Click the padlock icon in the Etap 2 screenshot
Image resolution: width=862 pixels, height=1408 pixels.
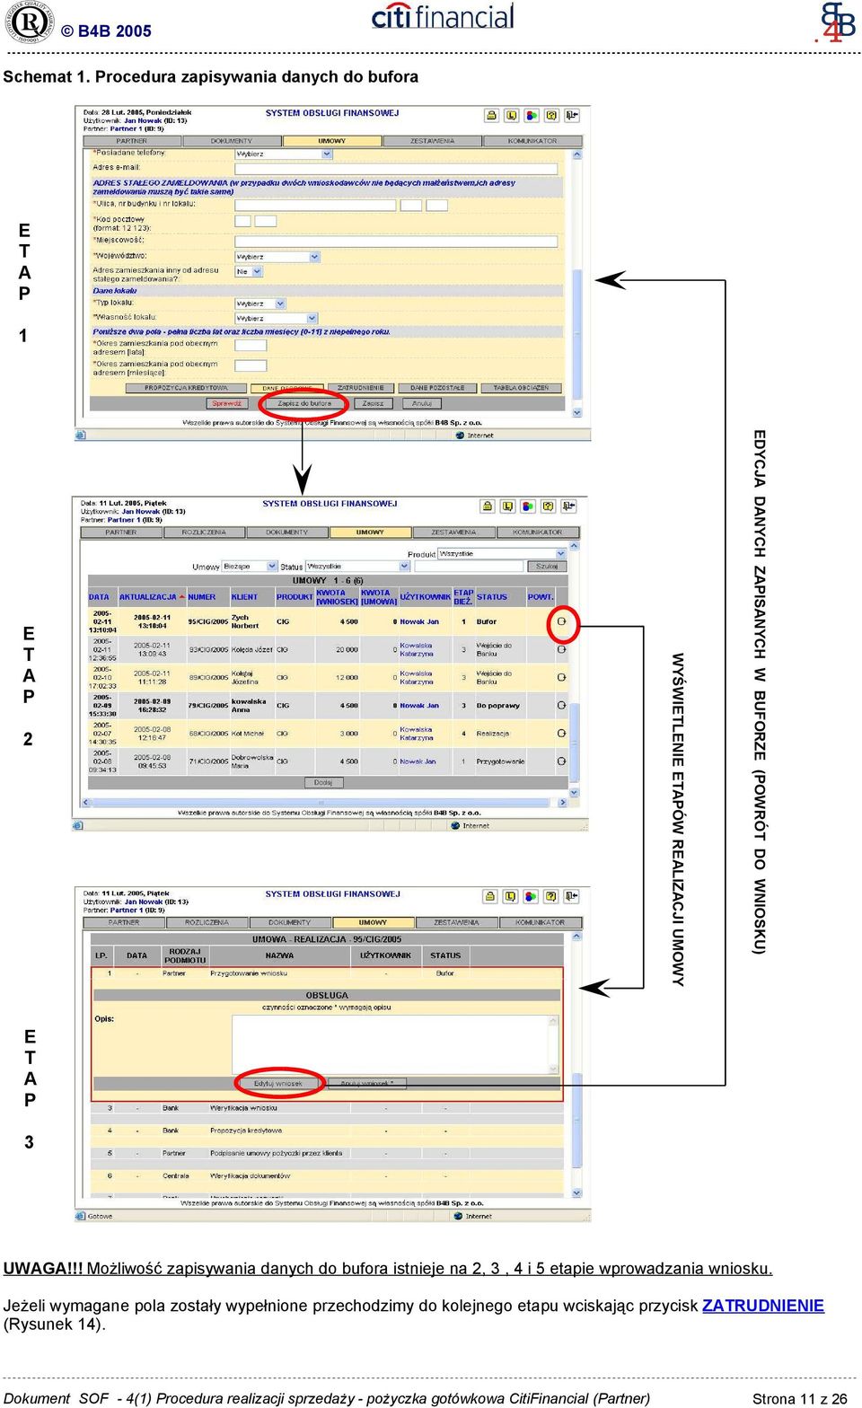coord(488,506)
